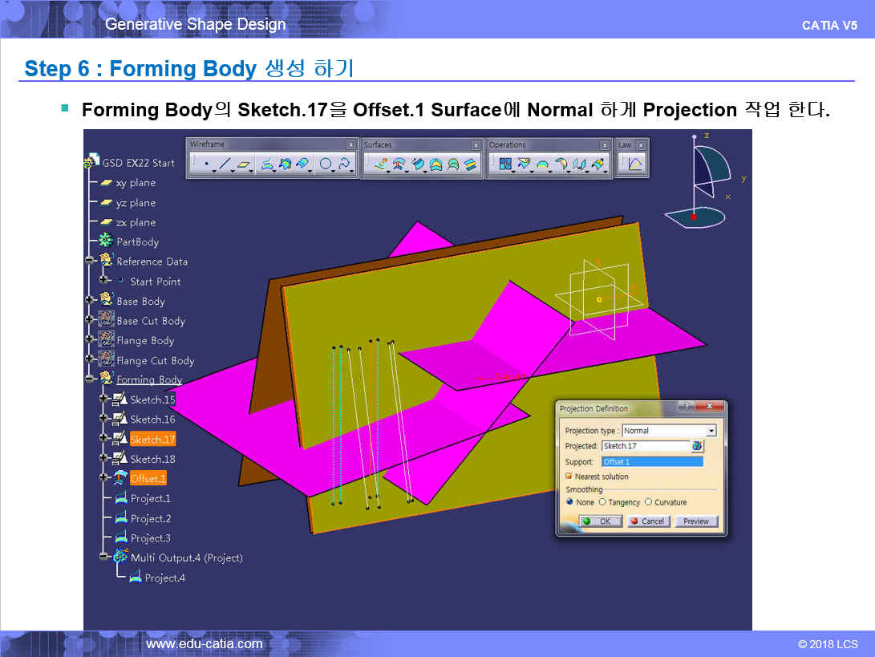Click the multi-selection icon beside Projected field

(697, 446)
